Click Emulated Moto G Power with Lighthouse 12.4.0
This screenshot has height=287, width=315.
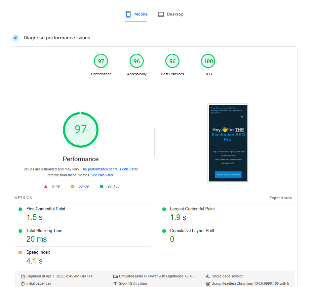coord(157,276)
